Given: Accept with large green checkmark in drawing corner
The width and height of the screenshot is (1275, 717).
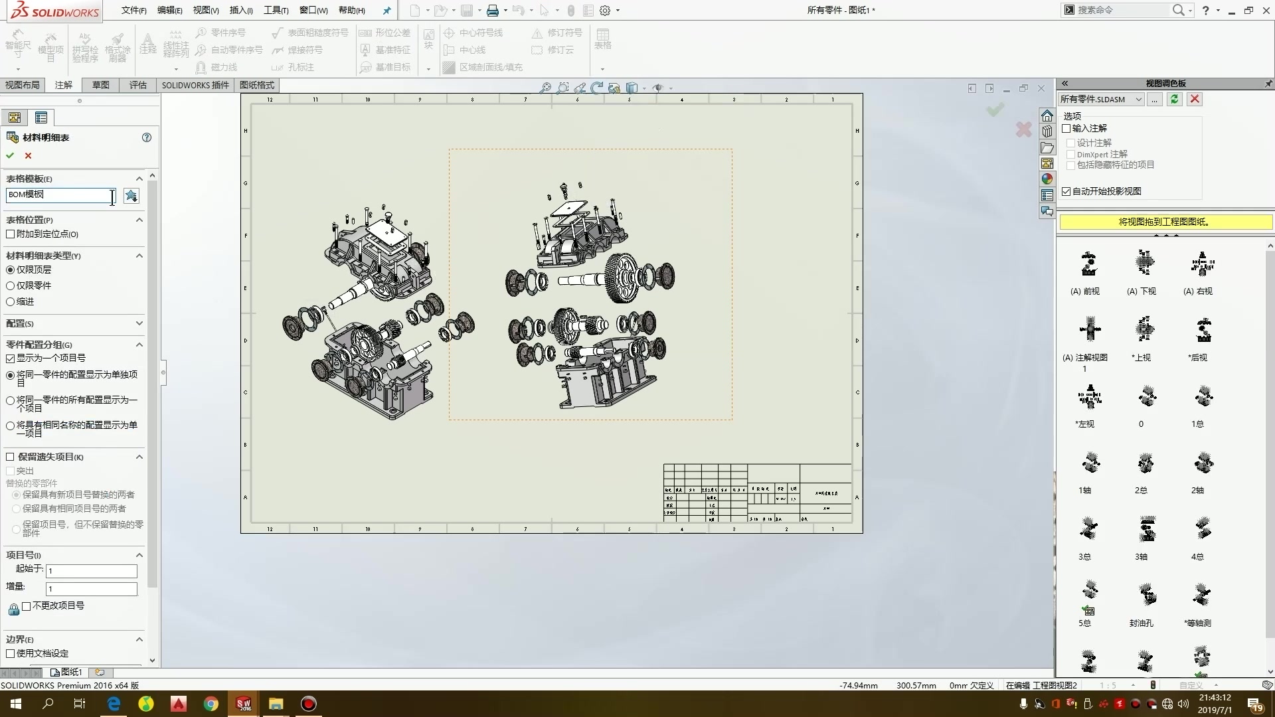Looking at the screenshot, I should pos(995,110).
